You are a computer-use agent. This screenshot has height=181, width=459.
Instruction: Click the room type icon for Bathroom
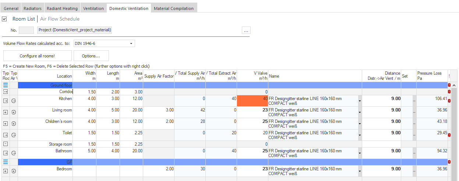pos(6,153)
